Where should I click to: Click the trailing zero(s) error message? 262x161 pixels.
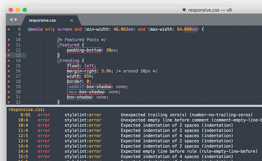pyautogui.click(x=187, y=115)
